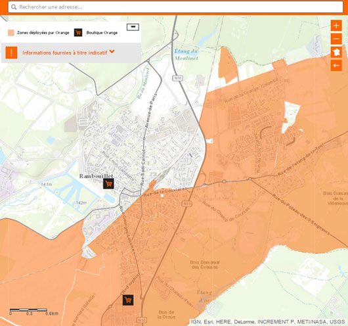Click the N10 road shield near Étang du Moulinet

click(x=177, y=78)
